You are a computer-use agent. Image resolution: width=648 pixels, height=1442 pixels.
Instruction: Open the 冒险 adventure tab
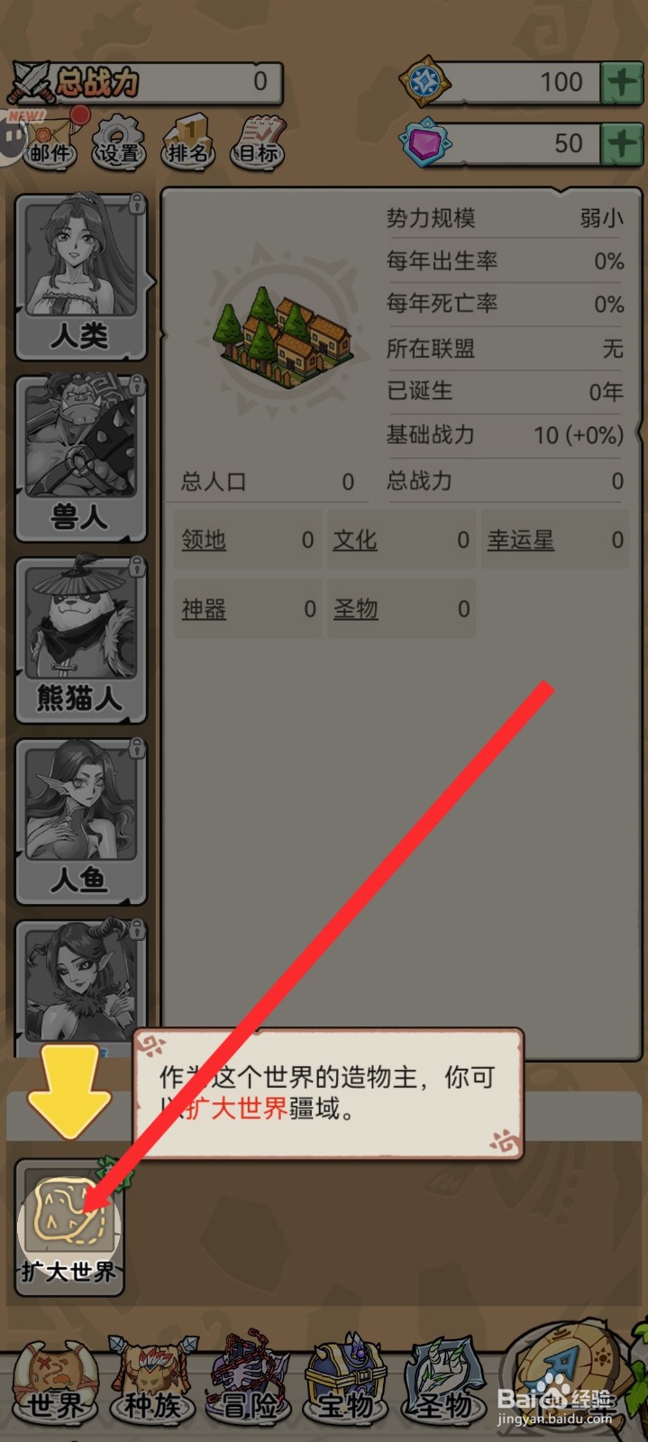[x=249, y=1383]
